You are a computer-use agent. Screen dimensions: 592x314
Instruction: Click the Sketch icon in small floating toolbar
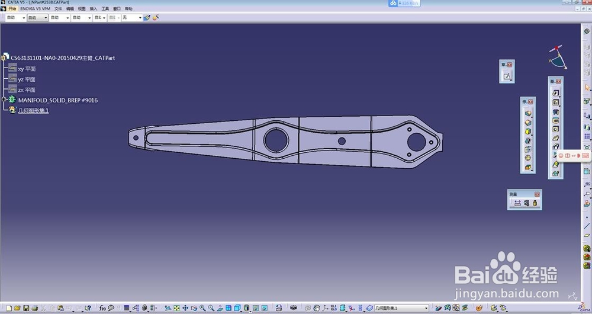(x=507, y=76)
